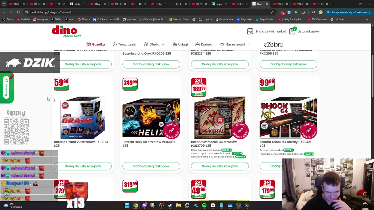This screenshot has height=210, width=374.
Task: Click the Dino logo in the site header
Action: 66,31
